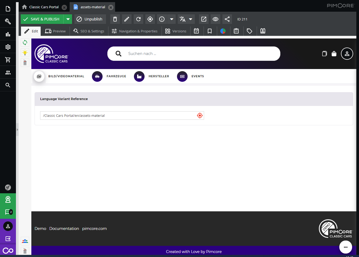Open the Versions tab
Screen dimensions: 359x257
click(x=176, y=31)
